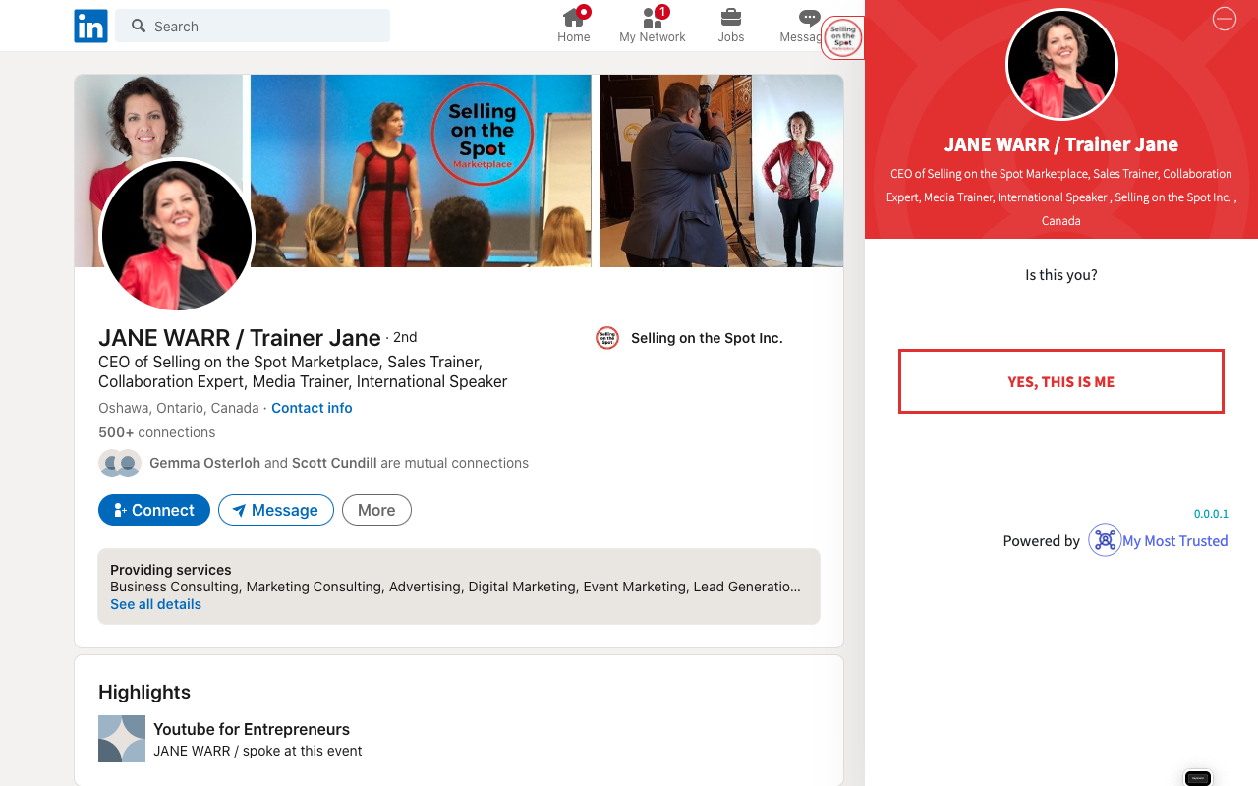Focus the LinkedIn Search field
Image resolution: width=1258 pixels, height=786 pixels.
coord(253,27)
